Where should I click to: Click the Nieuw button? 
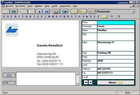tap(116, 83)
